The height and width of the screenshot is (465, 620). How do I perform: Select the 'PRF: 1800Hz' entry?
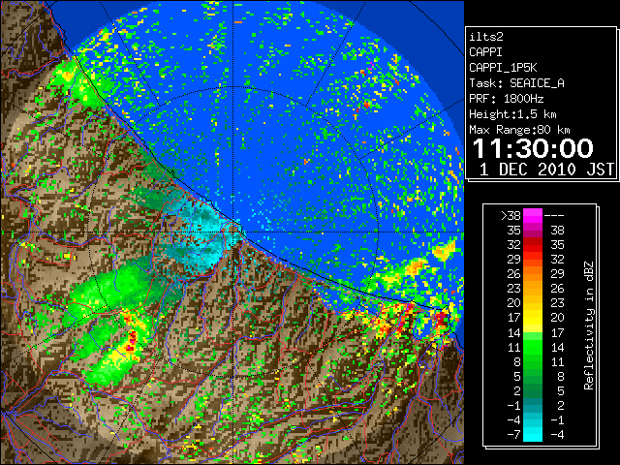pyautogui.click(x=507, y=99)
